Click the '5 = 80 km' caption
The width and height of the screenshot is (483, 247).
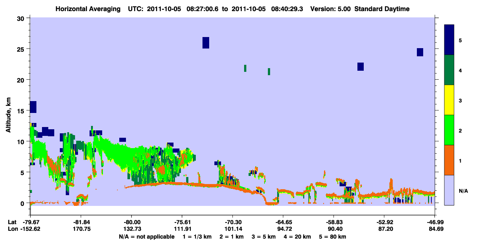pyautogui.click(x=333, y=237)
